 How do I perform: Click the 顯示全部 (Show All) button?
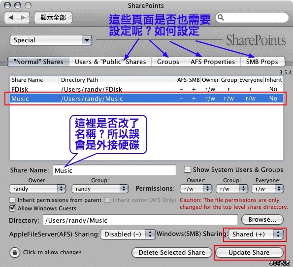53,18
